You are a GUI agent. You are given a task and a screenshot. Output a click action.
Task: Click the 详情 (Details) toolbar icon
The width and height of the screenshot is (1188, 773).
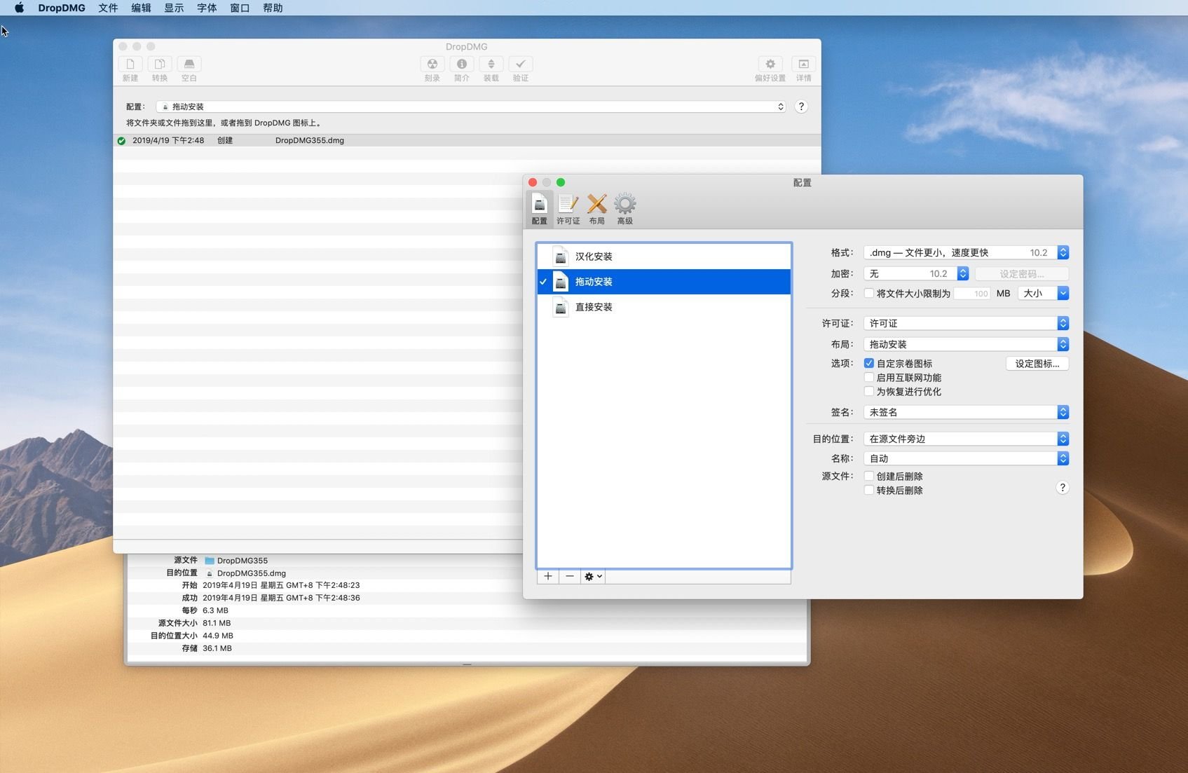804,64
